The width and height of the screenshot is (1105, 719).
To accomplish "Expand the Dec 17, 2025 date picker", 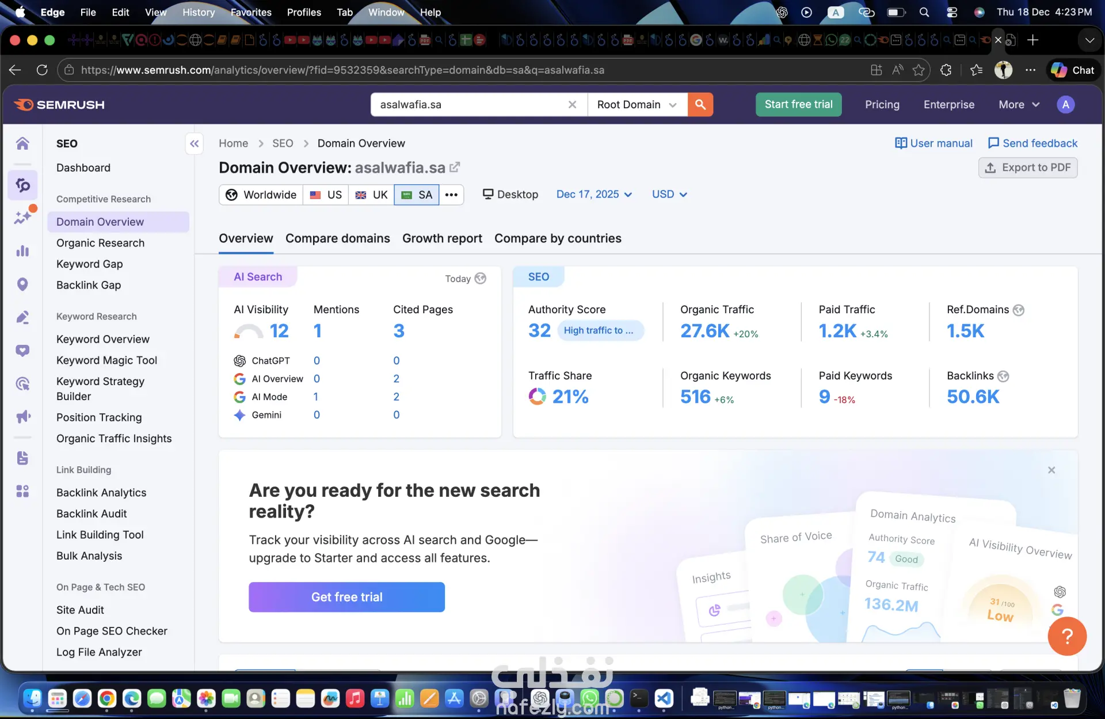I will 594,194.
